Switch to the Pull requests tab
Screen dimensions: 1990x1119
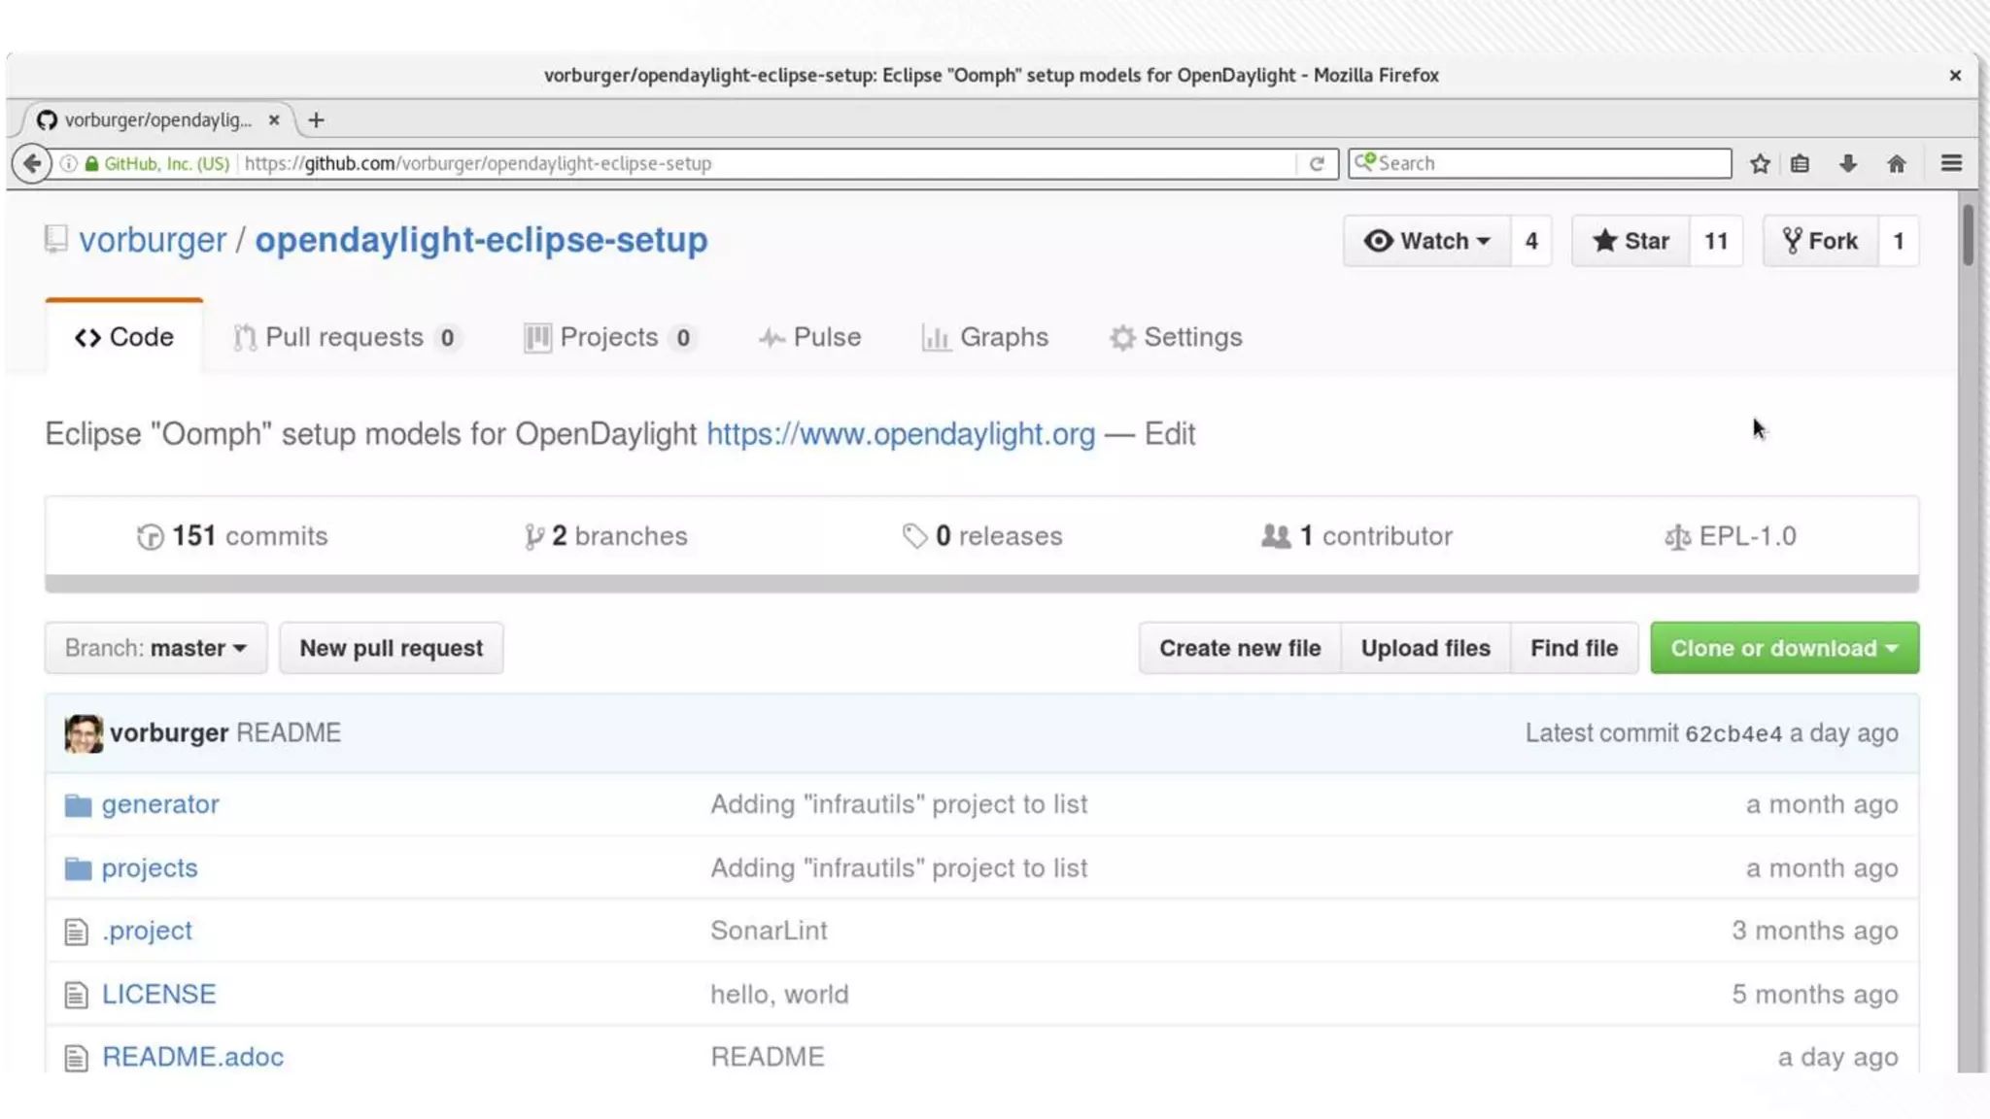click(344, 337)
